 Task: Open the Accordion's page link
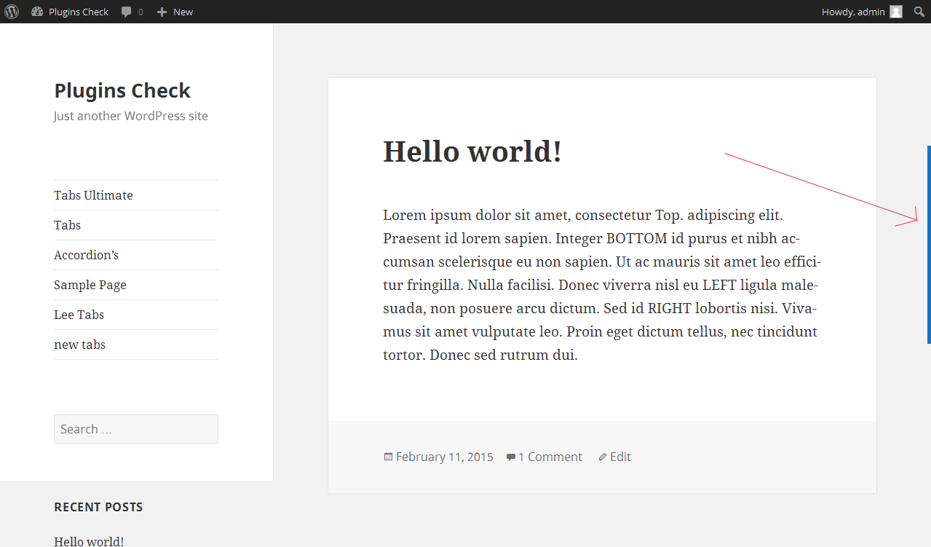tap(86, 255)
